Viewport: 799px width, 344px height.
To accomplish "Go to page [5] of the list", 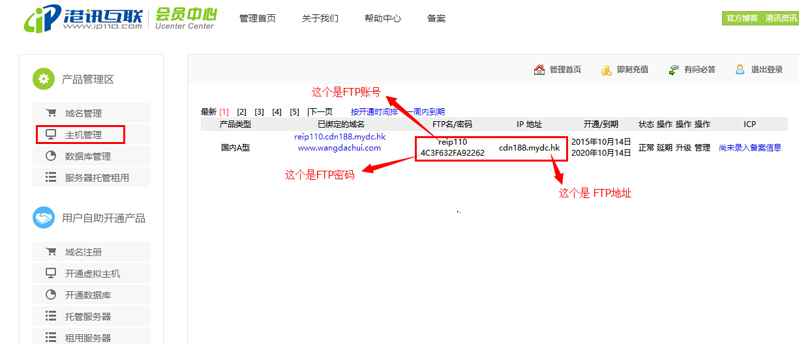I will 295,112.
